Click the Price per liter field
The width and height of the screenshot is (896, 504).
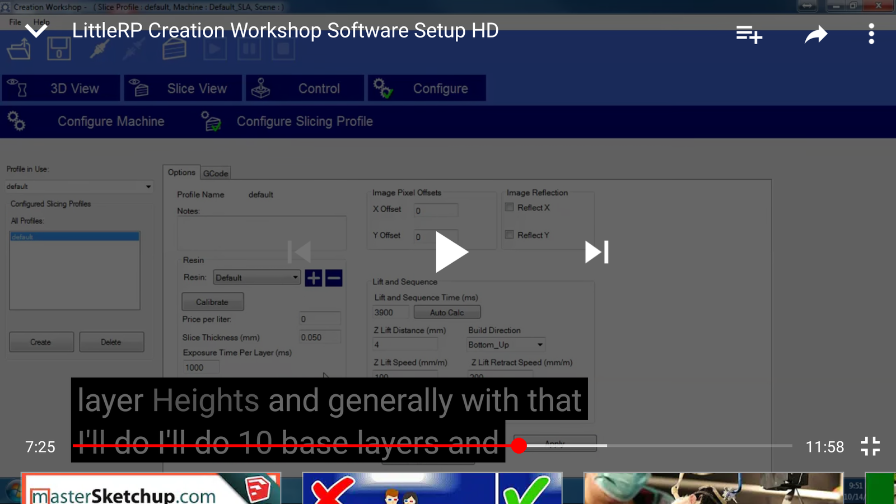coord(319,319)
